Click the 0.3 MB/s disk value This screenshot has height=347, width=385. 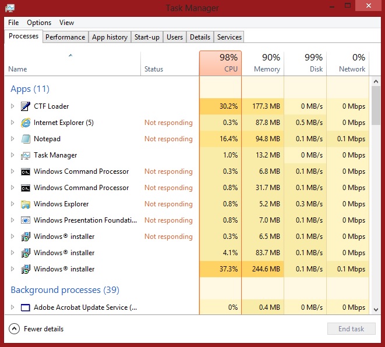tap(309, 204)
